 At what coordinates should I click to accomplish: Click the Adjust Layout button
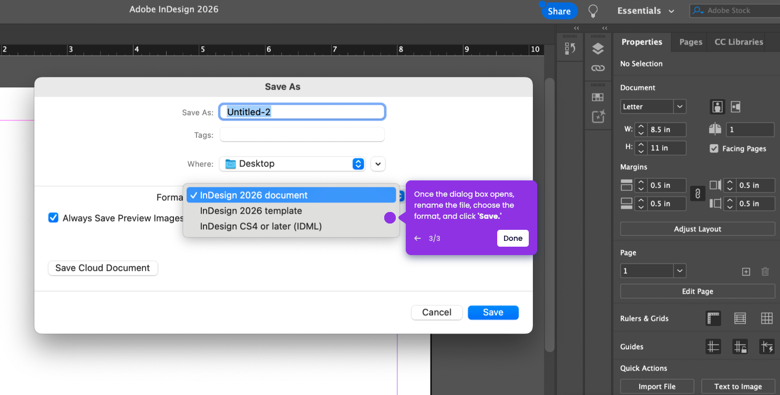(697, 229)
